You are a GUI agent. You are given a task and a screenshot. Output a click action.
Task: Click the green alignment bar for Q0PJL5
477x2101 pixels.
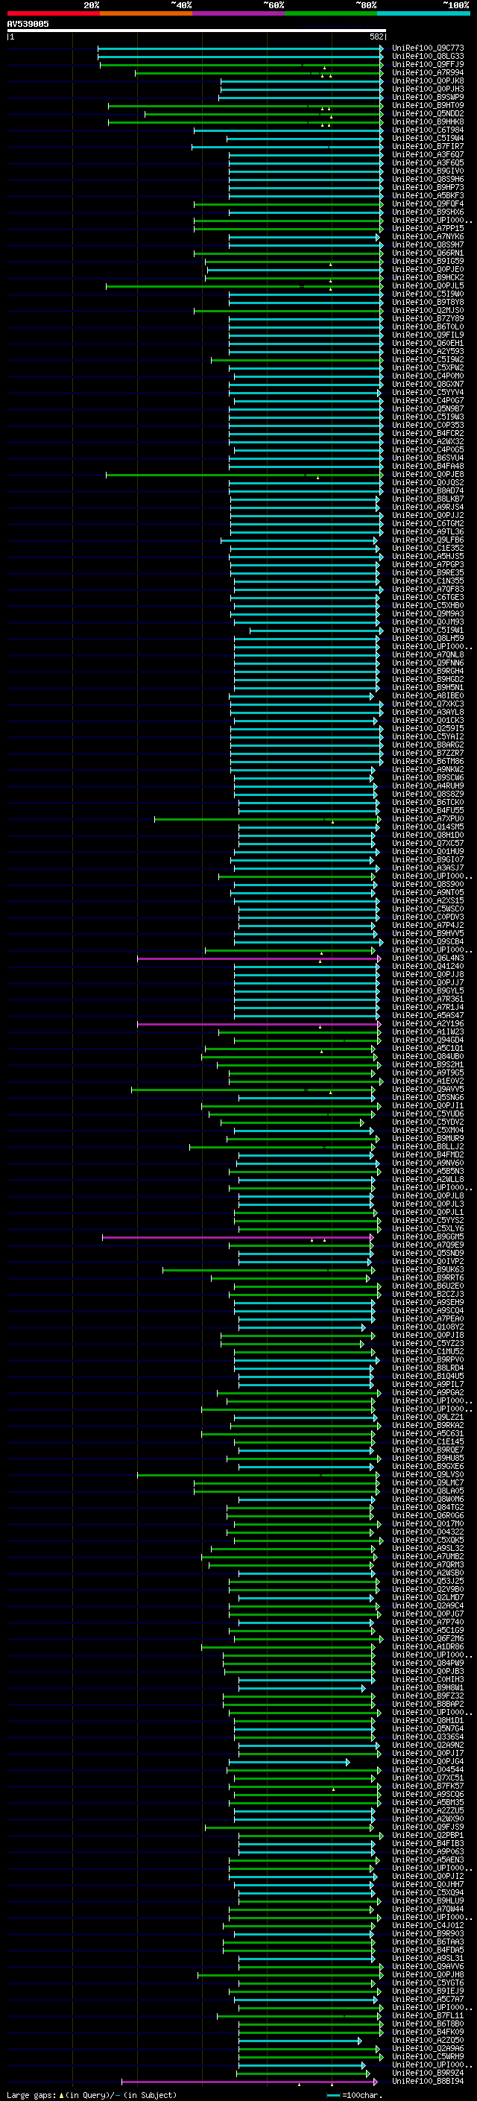(x=244, y=286)
